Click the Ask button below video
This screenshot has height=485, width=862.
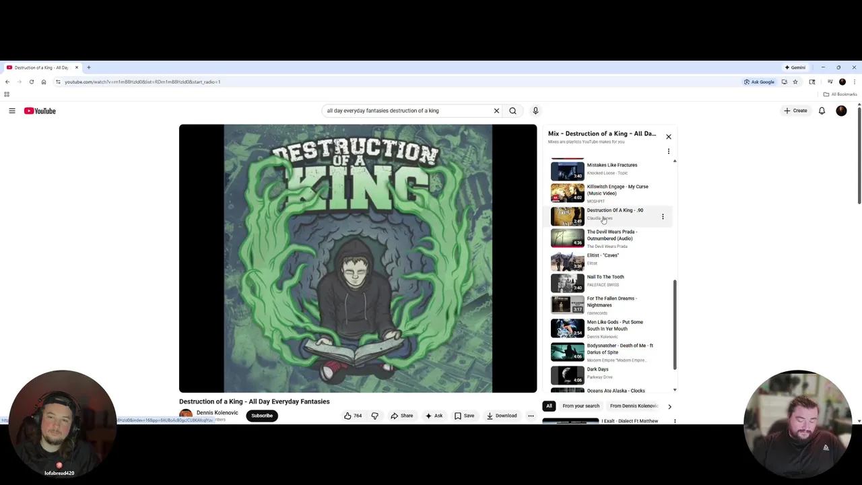click(x=434, y=416)
